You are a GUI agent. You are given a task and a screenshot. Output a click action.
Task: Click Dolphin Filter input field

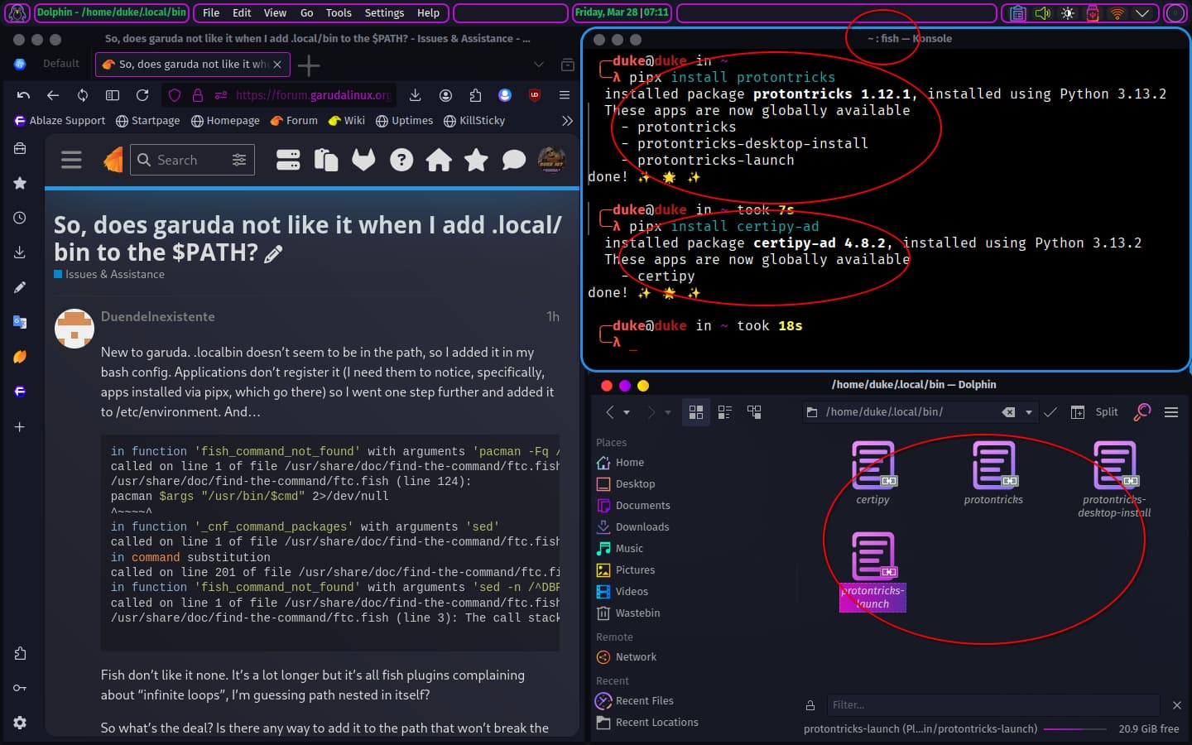tap(993, 705)
